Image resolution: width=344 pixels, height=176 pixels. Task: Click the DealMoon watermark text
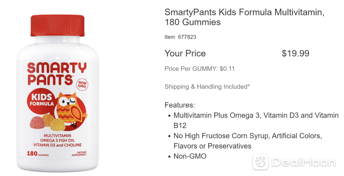click(304, 162)
